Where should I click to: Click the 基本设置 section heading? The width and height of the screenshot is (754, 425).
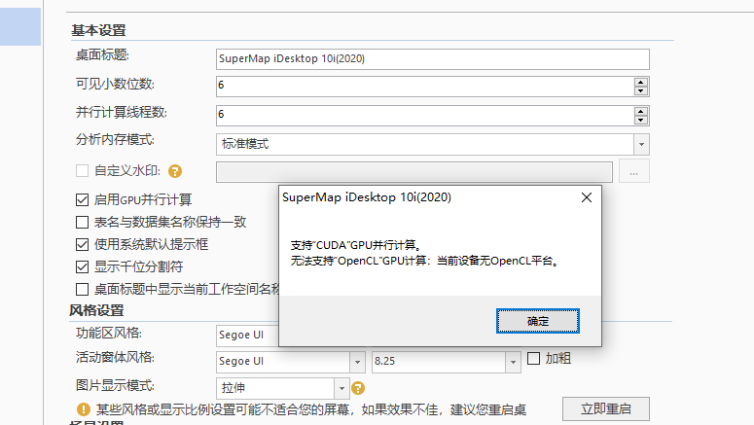(98, 30)
